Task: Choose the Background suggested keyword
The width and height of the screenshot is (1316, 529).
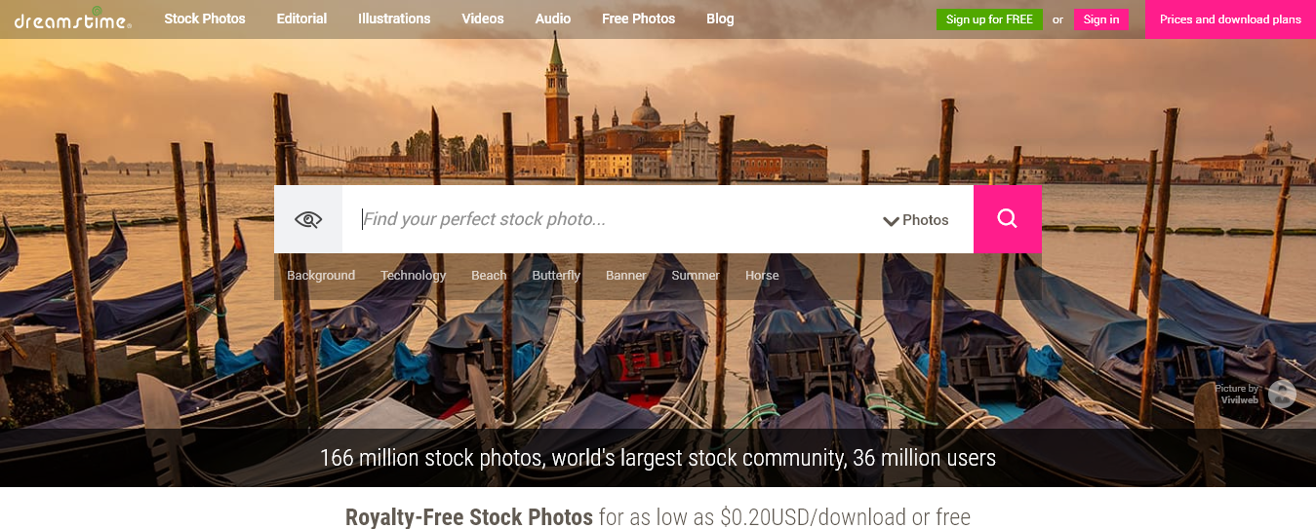Action: coord(321,276)
